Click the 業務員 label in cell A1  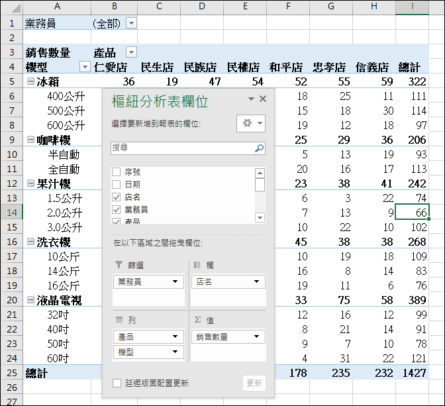coord(40,23)
